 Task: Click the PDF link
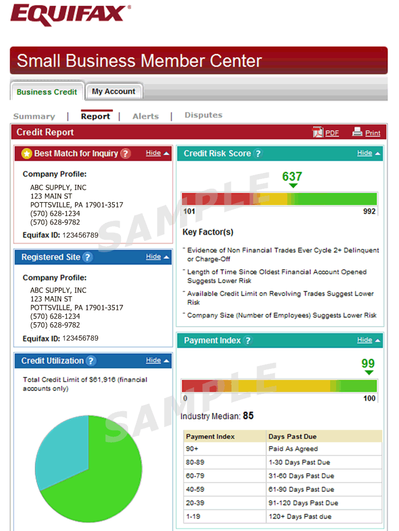point(332,133)
